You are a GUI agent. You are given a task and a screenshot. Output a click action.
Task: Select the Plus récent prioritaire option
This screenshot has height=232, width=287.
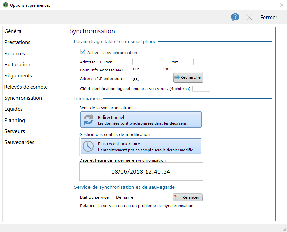click(141, 146)
